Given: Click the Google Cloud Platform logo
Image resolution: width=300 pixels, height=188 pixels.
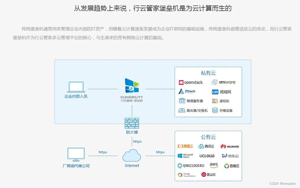Looking at the screenshot, I should (187, 175).
